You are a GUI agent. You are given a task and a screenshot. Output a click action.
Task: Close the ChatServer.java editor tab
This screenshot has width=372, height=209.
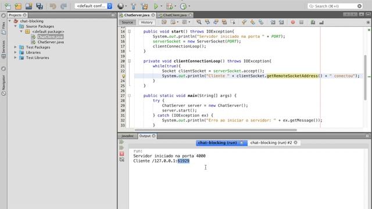(x=153, y=15)
